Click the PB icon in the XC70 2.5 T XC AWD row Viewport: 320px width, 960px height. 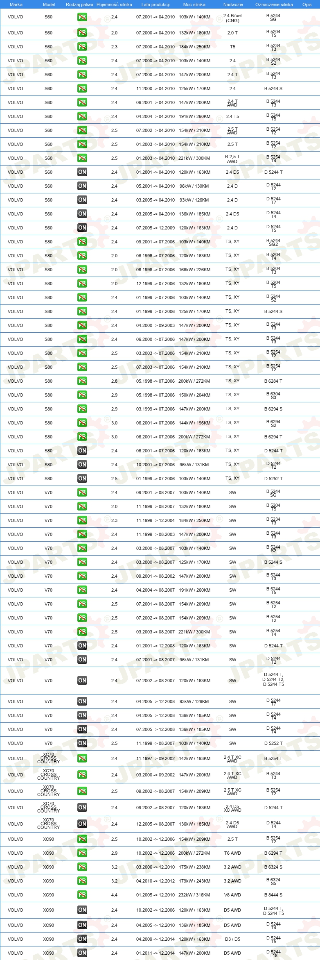[82, 791]
